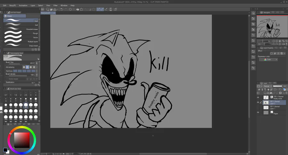Image resolution: width=288 pixels, height=155 pixels.
Task: Click the Lock Layer icon
Action: [x=268, y=89]
